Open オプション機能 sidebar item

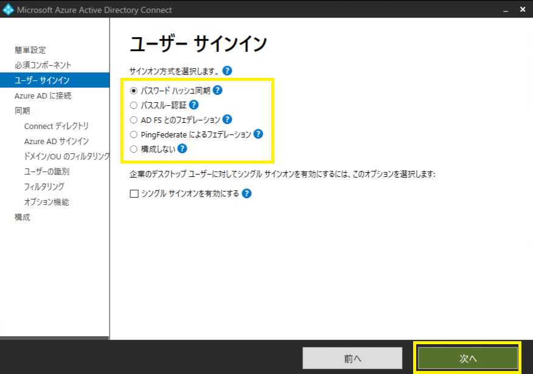coord(46,202)
